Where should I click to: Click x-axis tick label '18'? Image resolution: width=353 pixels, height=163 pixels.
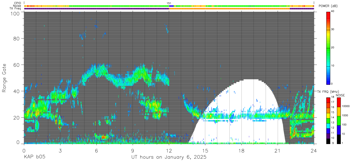tap(241, 150)
